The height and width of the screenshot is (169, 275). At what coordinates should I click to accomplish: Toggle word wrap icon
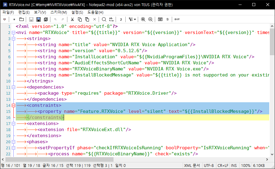click(x=121, y=19)
